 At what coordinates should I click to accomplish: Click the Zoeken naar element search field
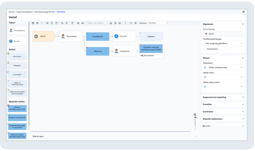[x=97, y=23]
